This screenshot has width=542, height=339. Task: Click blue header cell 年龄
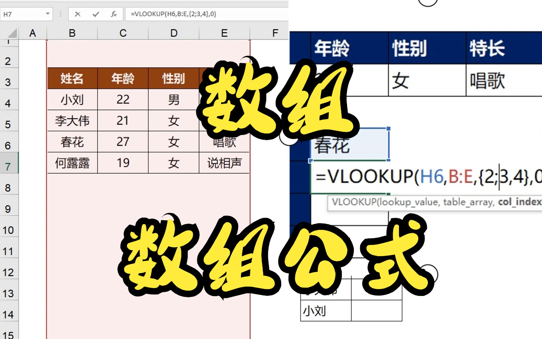click(x=350, y=48)
